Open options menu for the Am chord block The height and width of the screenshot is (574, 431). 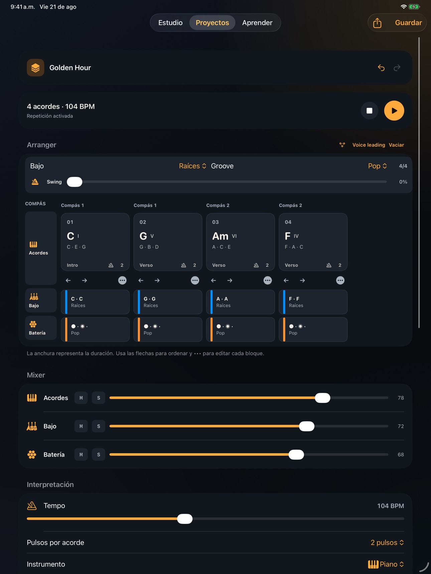268,280
